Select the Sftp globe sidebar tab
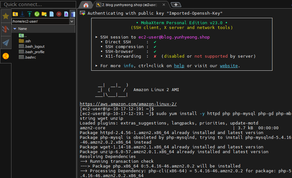This screenshot has height=178, width=292. [6, 56]
